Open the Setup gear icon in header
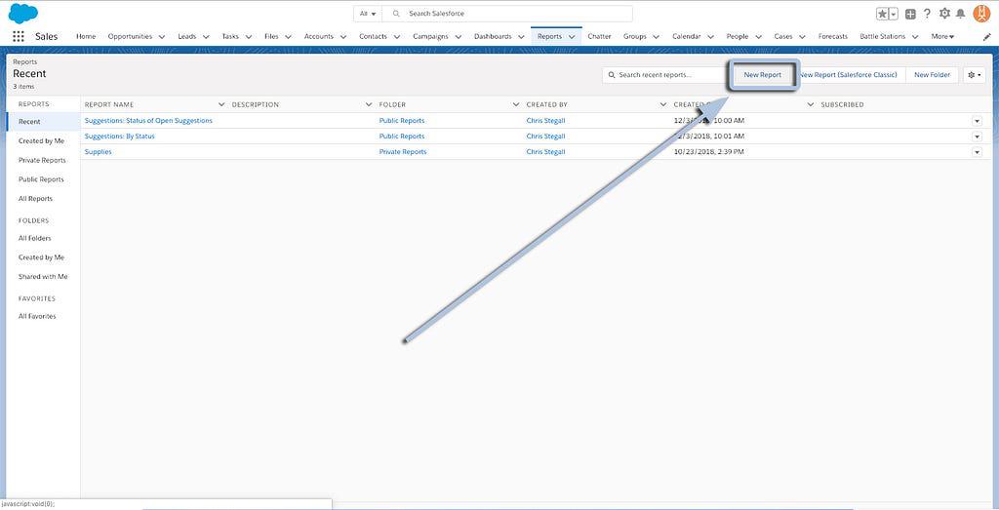This screenshot has width=999, height=510. (x=944, y=14)
